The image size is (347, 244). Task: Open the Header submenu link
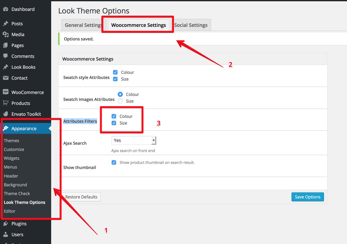point(11,176)
